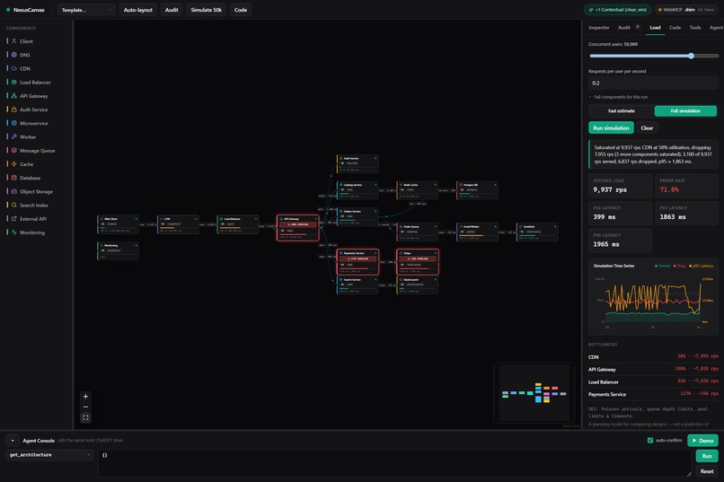Click Simulate 50k button
Image resolution: width=724 pixels, height=482 pixels.
[206, 10]
